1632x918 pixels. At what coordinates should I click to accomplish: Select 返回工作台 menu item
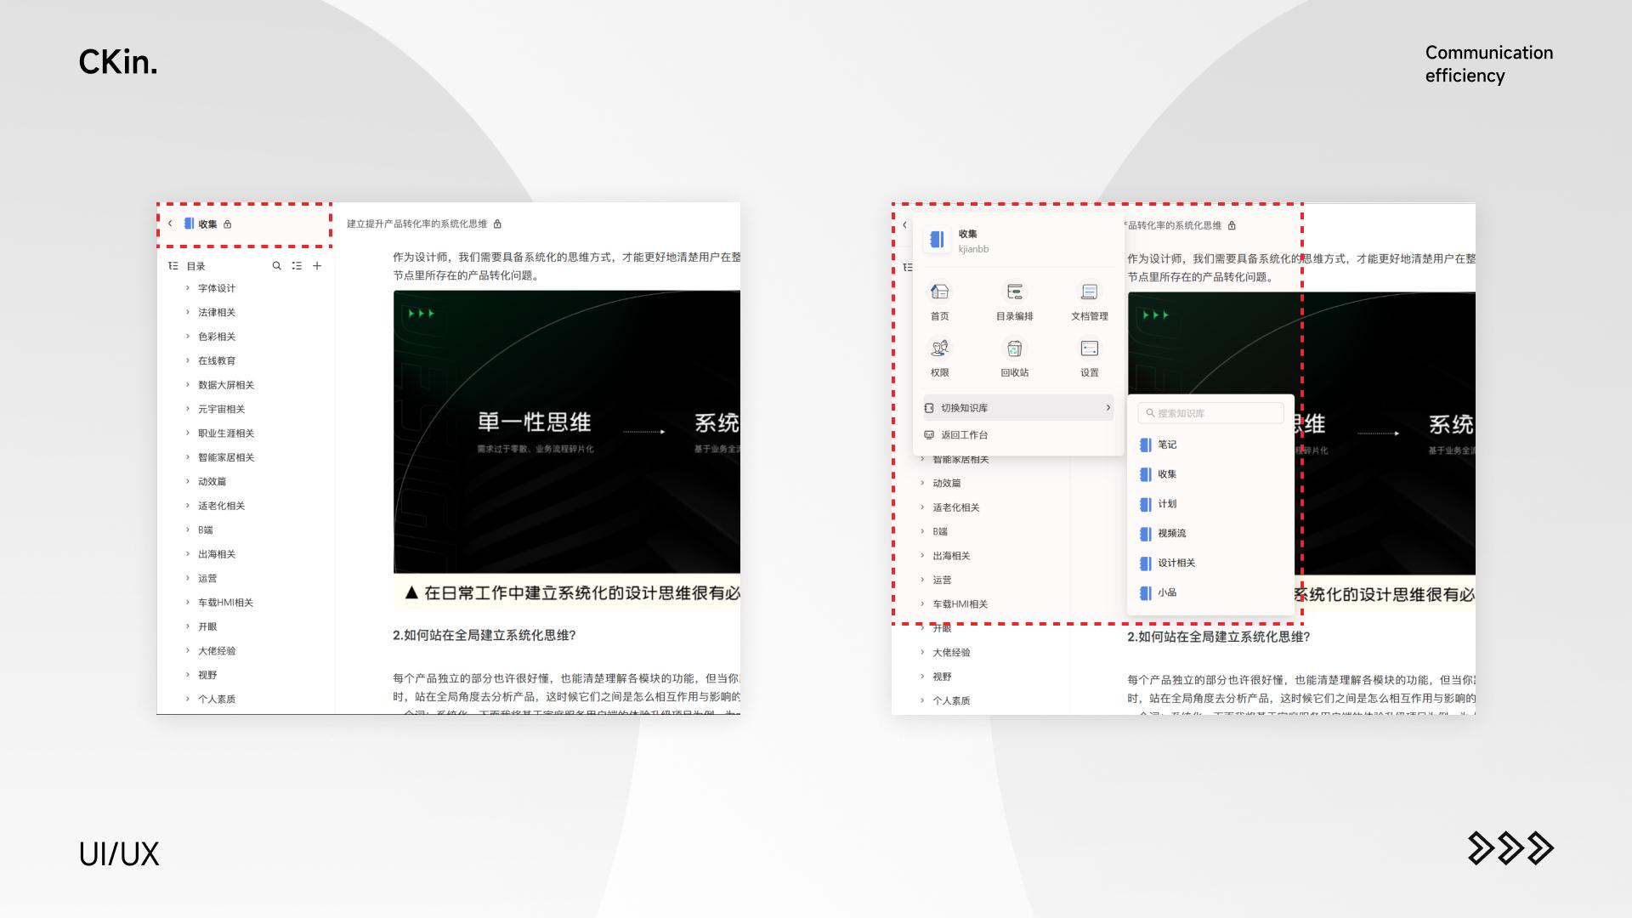point(964,435)
